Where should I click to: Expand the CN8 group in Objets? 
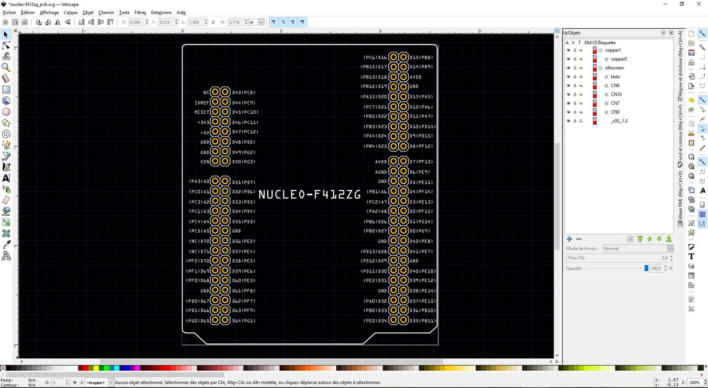pos(606,86)
